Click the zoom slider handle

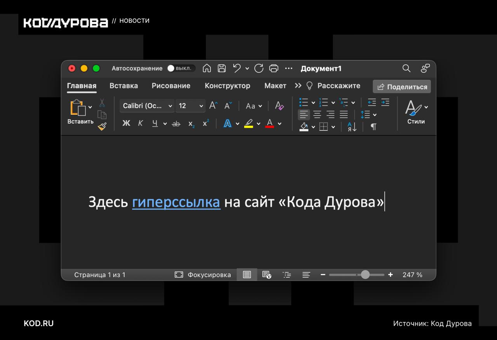(365, 274)
